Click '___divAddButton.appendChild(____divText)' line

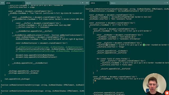pos(34,31)
